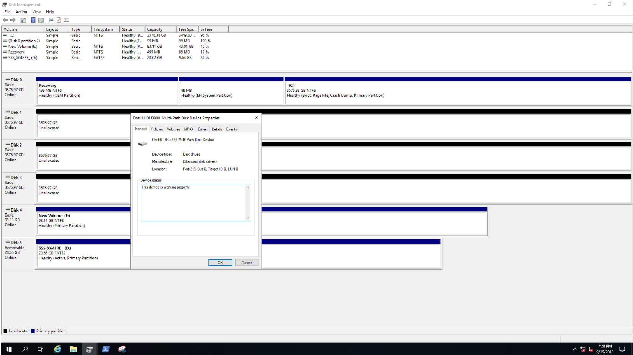This screenshot has width=633, height=355.
Task: Select the unallocated space on Disk 1
Action: point(77,125)
